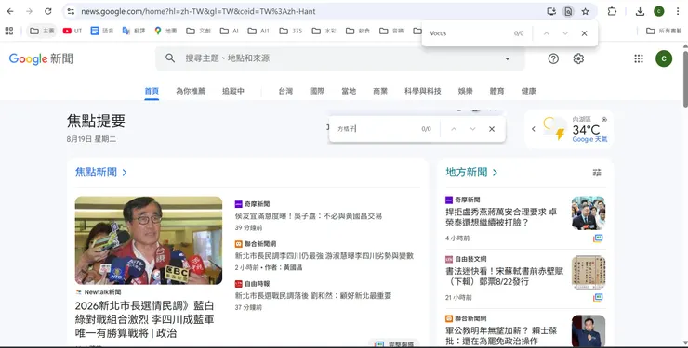Click the magnifier search icon
688x348 pixels.
click(x=170, y=58)
